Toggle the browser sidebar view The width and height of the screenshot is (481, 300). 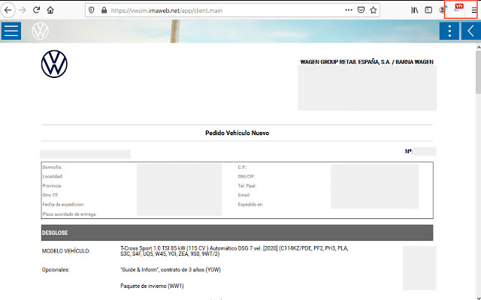428,10
